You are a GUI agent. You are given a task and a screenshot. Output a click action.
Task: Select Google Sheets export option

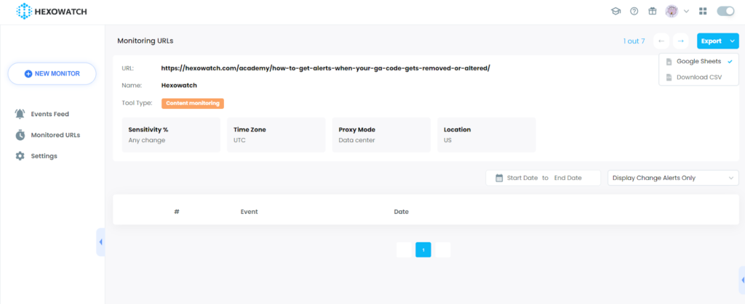click(x=698, y=62)
